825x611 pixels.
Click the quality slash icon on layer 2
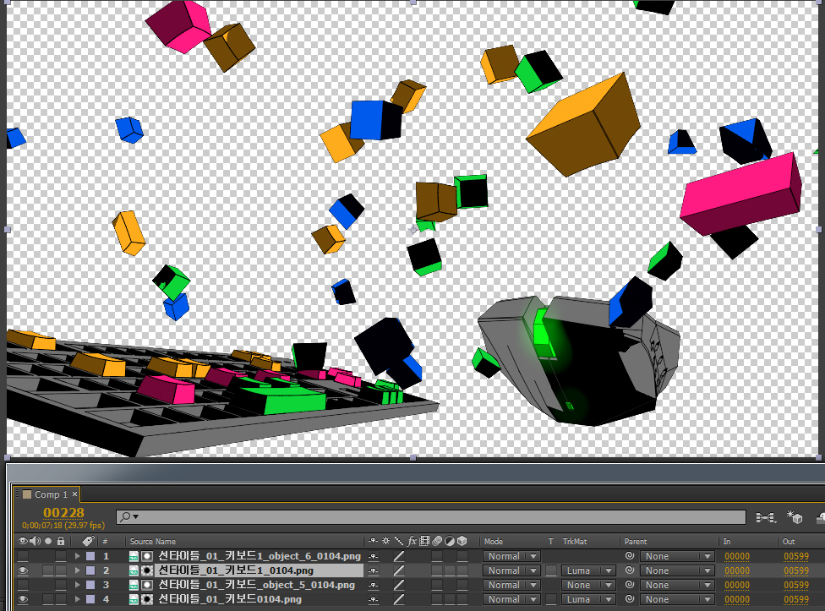(399, 570)
